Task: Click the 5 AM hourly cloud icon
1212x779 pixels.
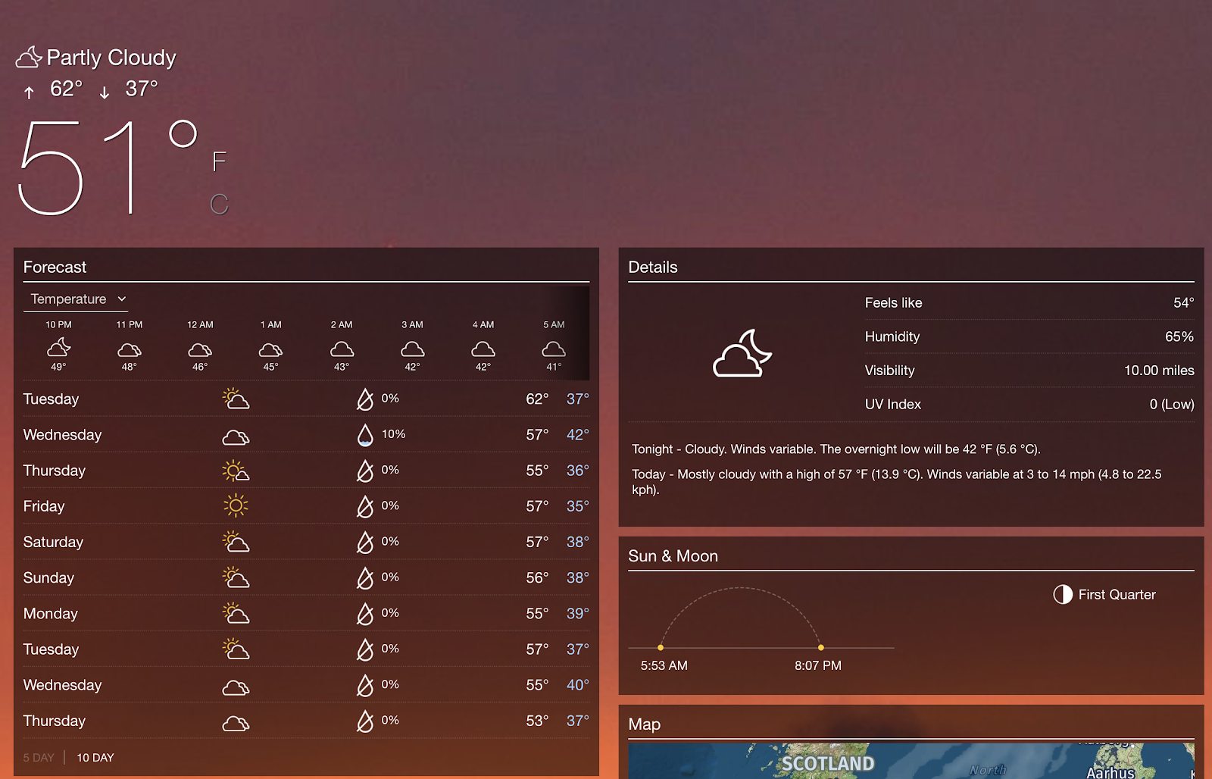Action: 554,349
